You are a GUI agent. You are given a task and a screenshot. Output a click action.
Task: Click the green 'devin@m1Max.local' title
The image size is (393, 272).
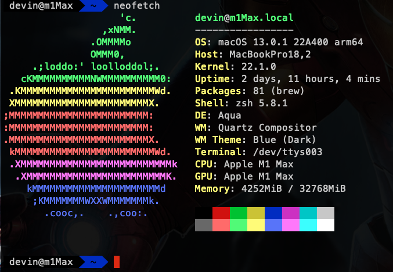tap(244, 18)
